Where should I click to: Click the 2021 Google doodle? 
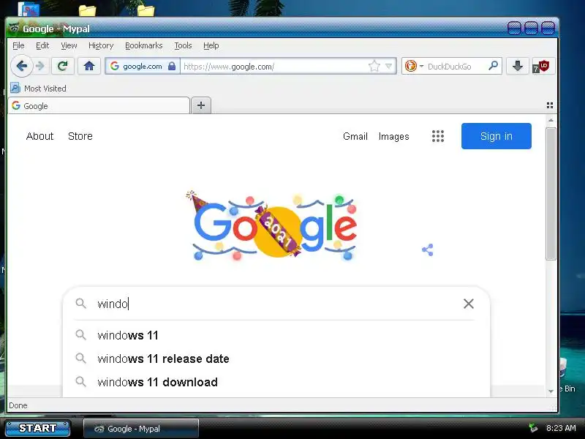coord(273,225)
